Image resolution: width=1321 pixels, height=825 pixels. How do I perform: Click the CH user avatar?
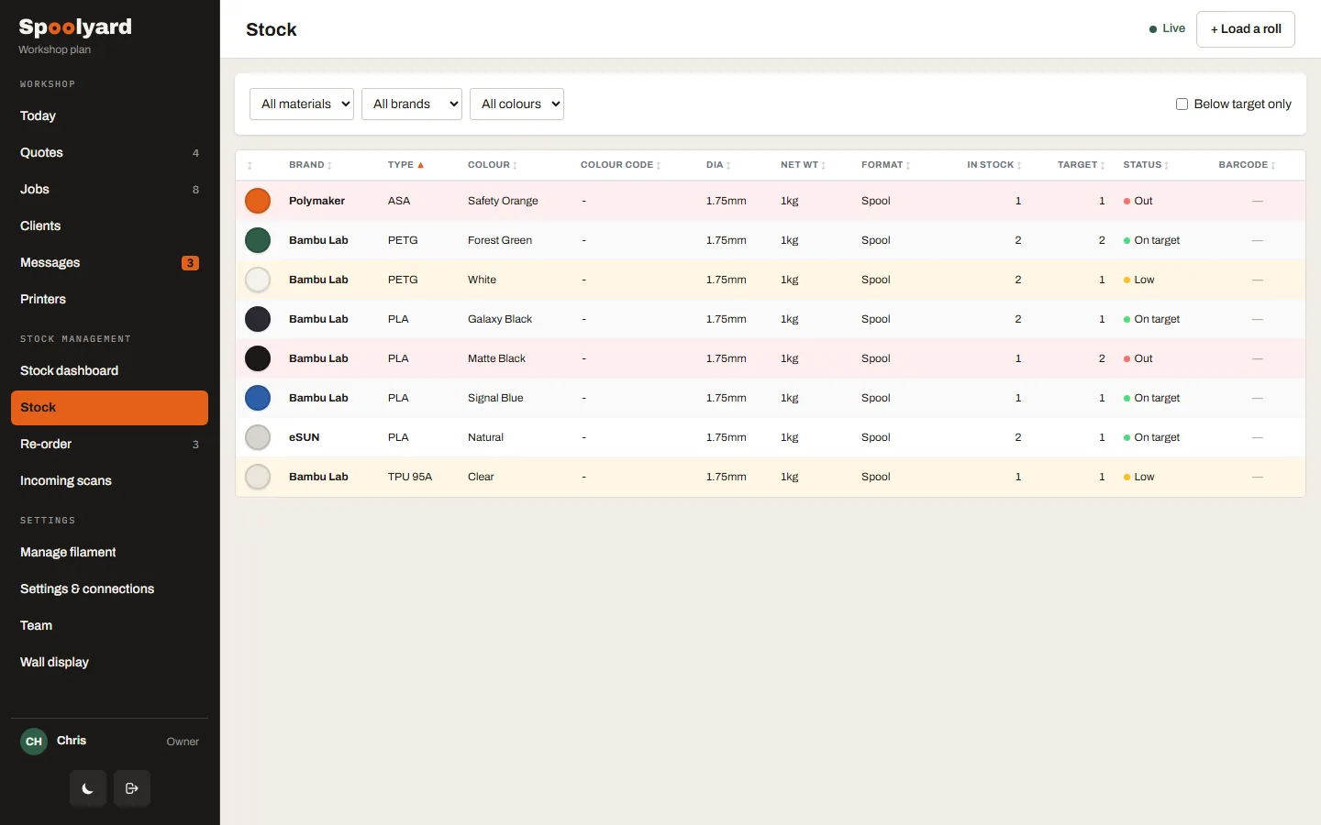pos(34,741)
